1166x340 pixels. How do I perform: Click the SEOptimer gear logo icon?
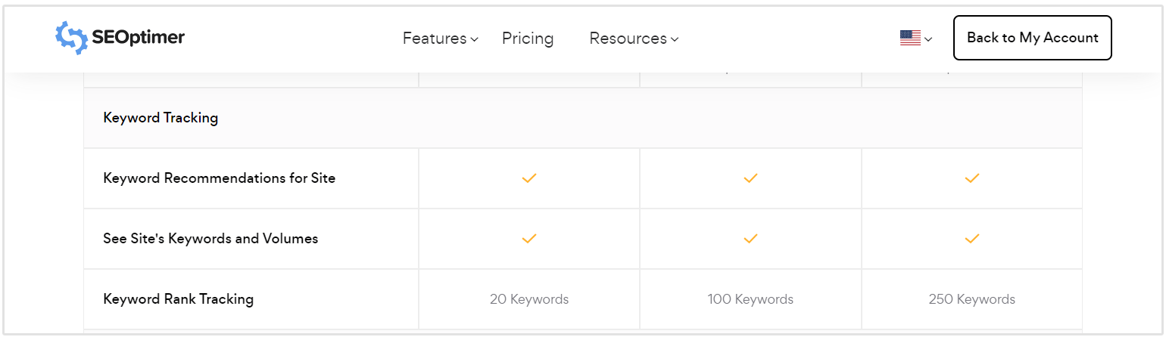[x=72, y=38]
